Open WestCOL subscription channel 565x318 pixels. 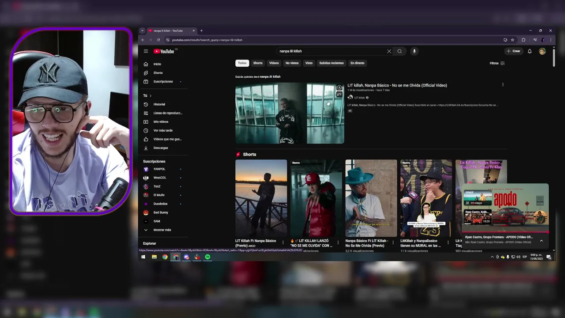pyautogui.click(x=160, y=178)
